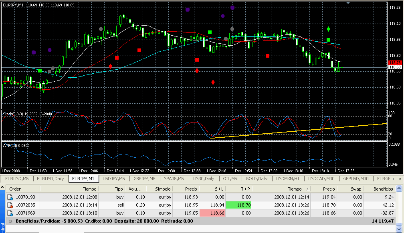Click the order icon for ticket 10071969
This screenshot has height=233, width=404.
[10, 213]
